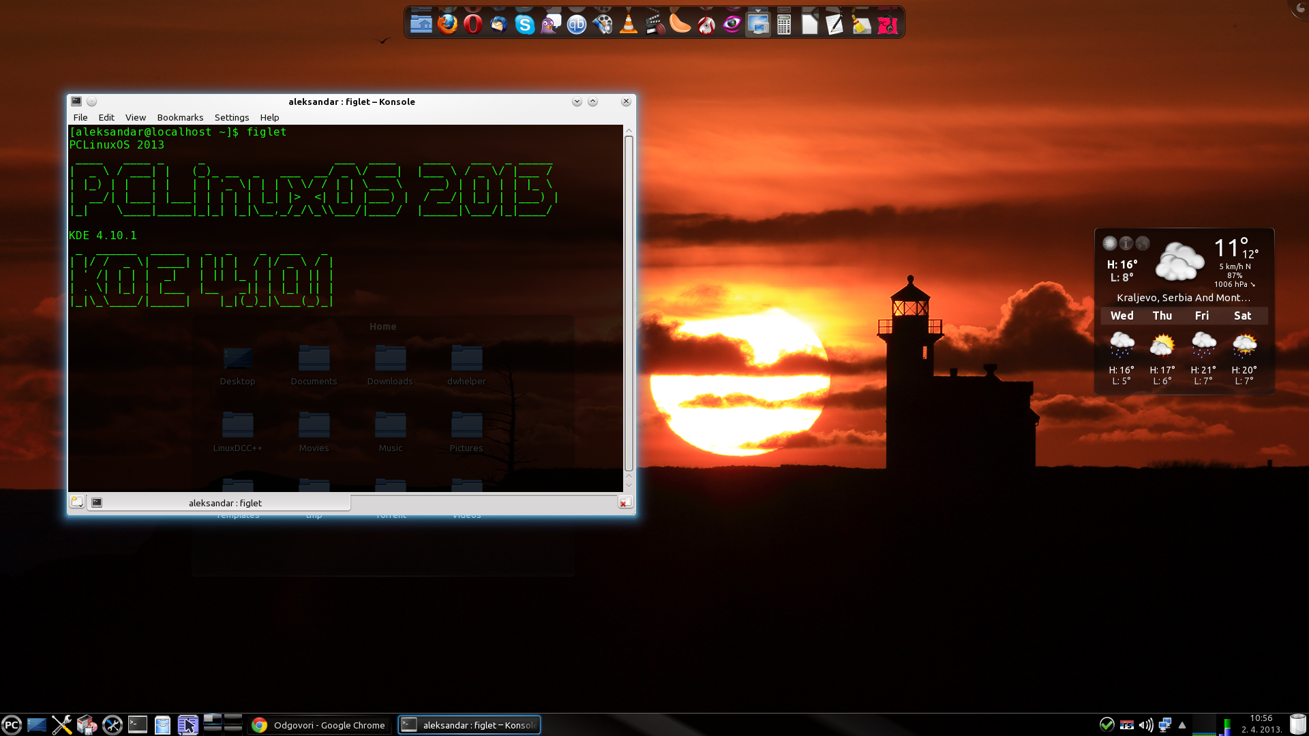Launch Firefox from the top dock
Viewport: 1309px width, 736px height.
(447, 25)
